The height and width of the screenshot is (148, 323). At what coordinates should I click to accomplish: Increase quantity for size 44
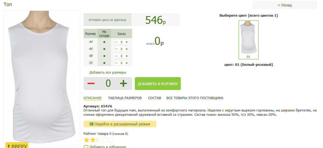pos(126,42)
